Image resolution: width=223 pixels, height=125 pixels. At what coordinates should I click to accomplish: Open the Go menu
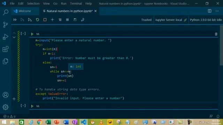55,3
